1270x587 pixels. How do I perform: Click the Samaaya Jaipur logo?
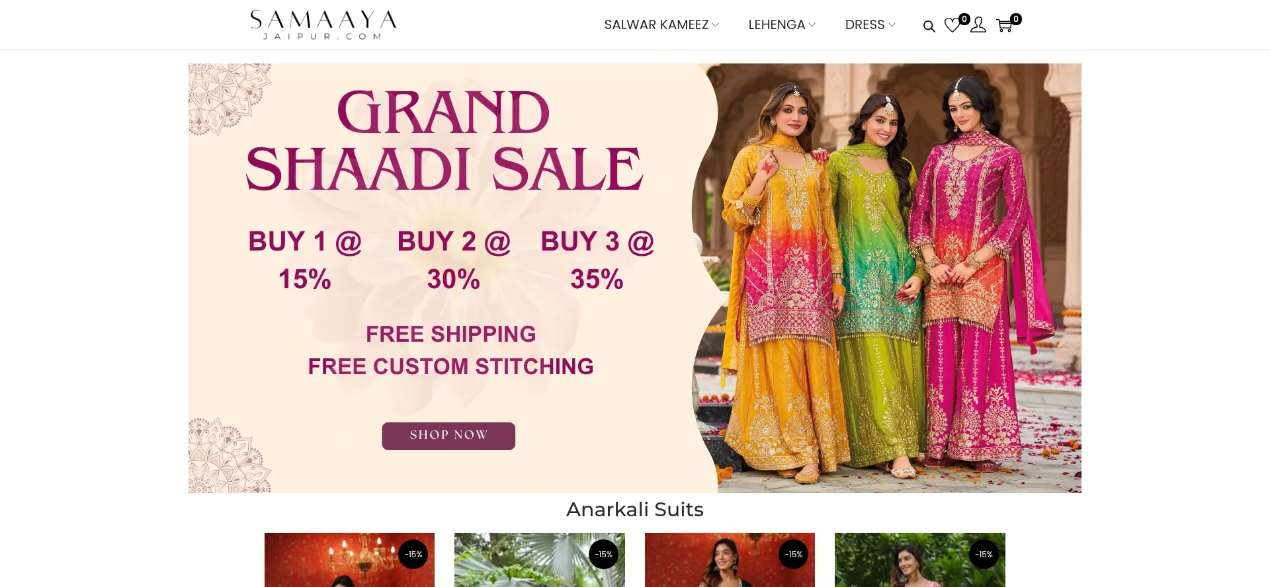[323, 24]
